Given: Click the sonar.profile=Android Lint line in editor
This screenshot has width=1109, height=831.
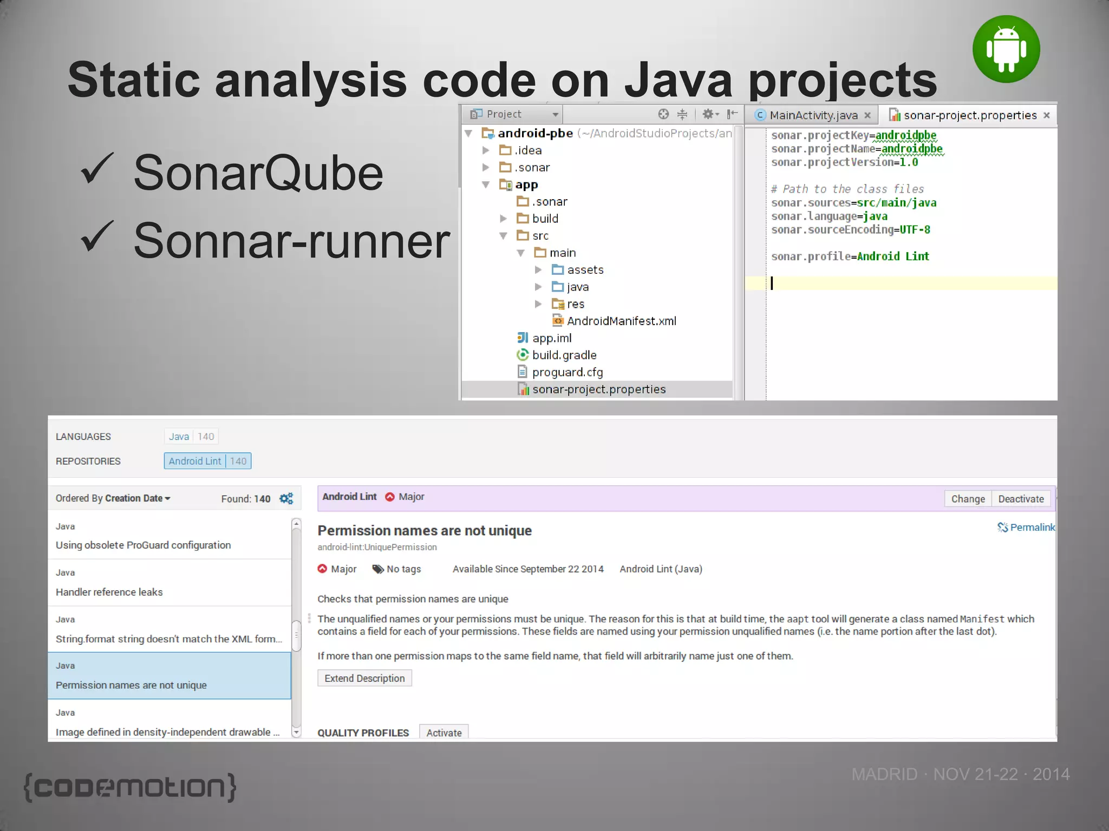Looking at the screenshot, I should coord(850,256).
